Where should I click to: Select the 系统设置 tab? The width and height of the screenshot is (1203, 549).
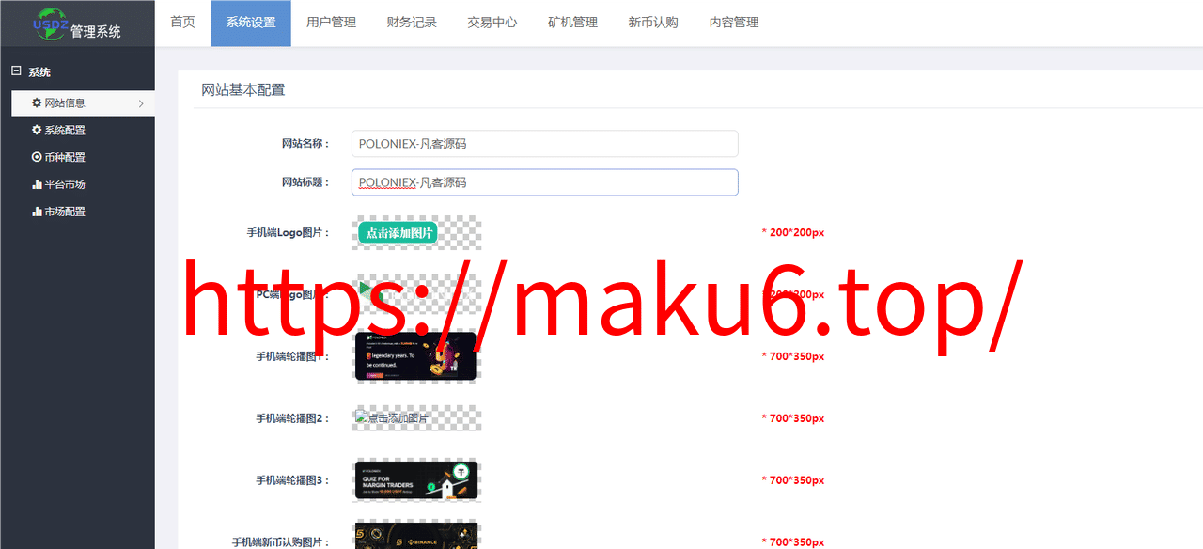click(x=251, y=23)
